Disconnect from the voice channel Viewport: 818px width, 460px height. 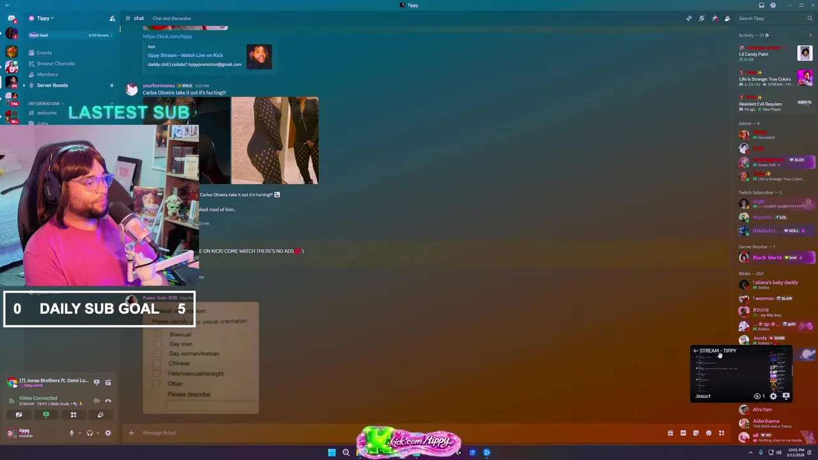(x=108, y=401)
